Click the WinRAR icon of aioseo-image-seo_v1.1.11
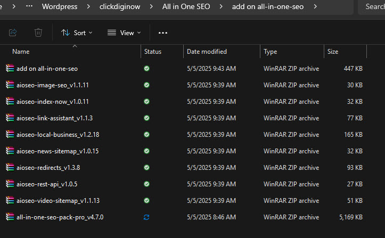 10,85
